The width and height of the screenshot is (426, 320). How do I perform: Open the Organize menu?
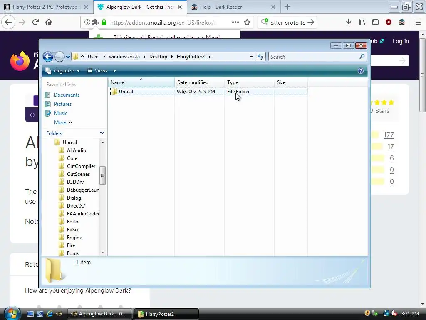click(63, 71)
